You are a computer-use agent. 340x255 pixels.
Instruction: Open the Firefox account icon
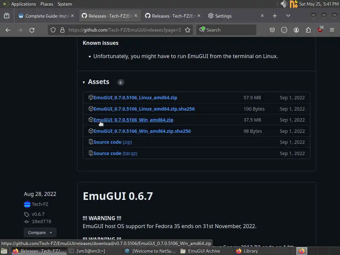point(296,30)
